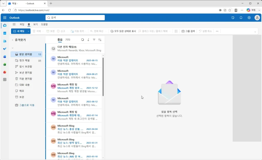262x160 pixels.
Task: Open the browser tab search dropdown
Action: pyautogui.click(x=3, y=3)
